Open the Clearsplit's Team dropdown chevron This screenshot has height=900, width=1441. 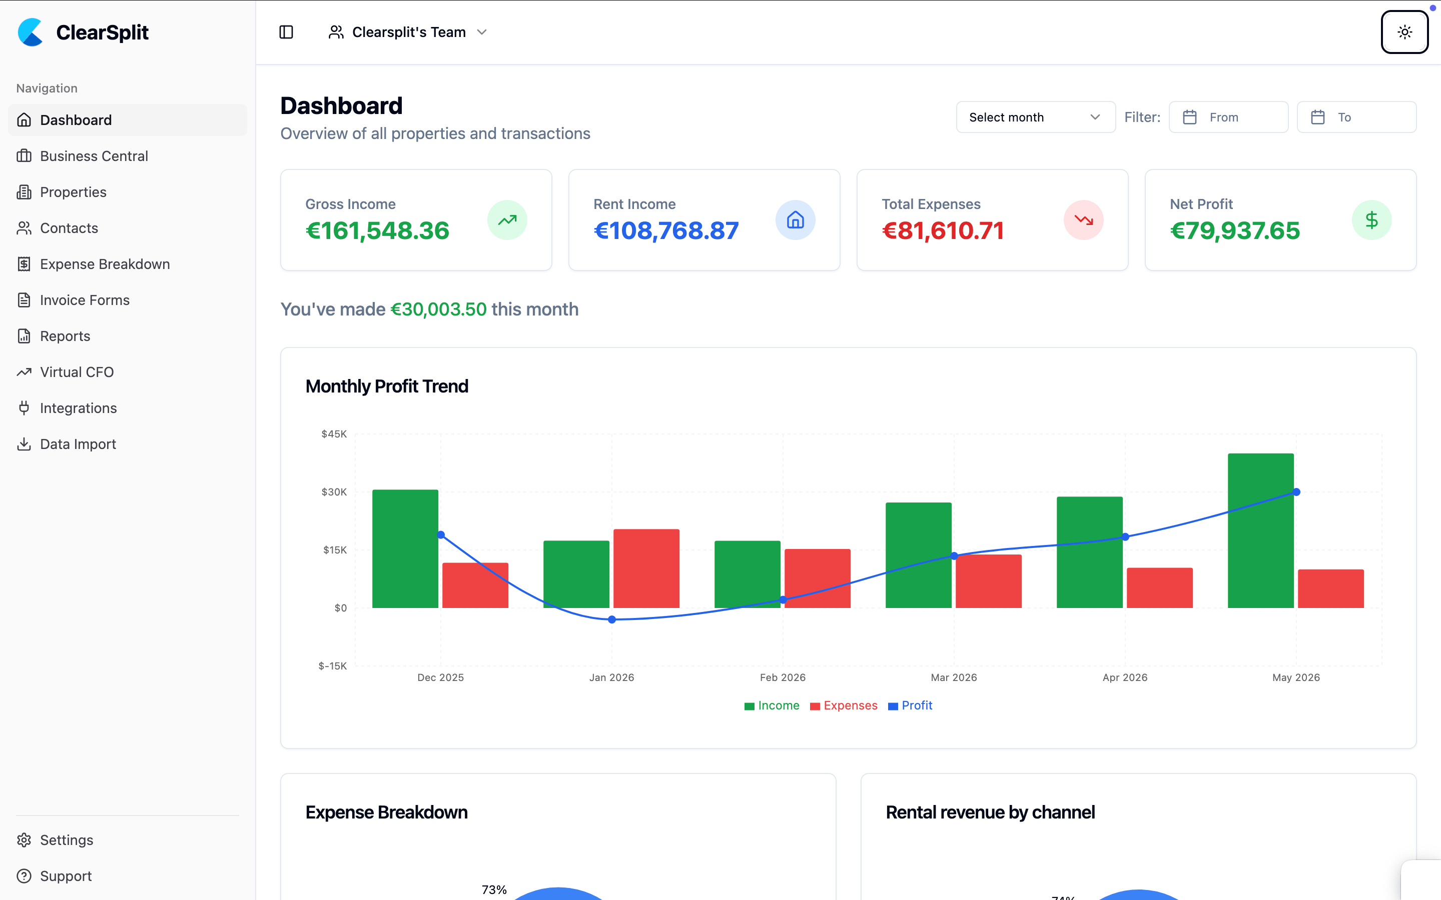pos(482,32)
